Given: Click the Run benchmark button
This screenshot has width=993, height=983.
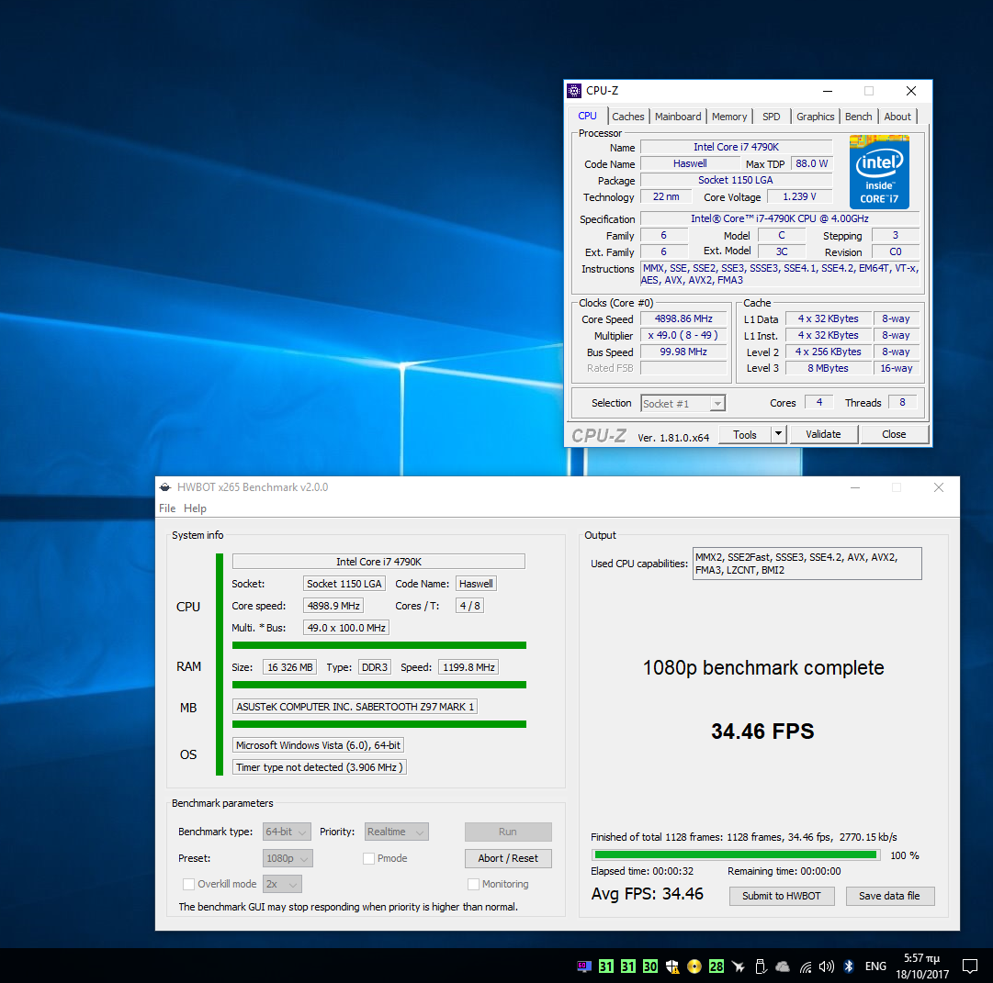Looking at the screenshot, I should point(508,832).
